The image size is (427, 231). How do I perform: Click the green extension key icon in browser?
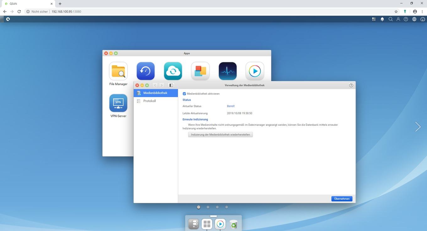(x=405, y=12)
